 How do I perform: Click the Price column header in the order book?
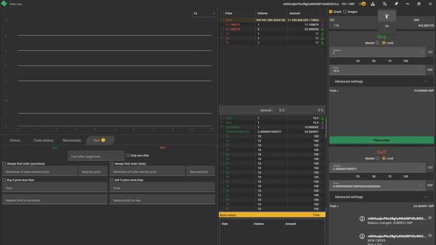point(229,14)
